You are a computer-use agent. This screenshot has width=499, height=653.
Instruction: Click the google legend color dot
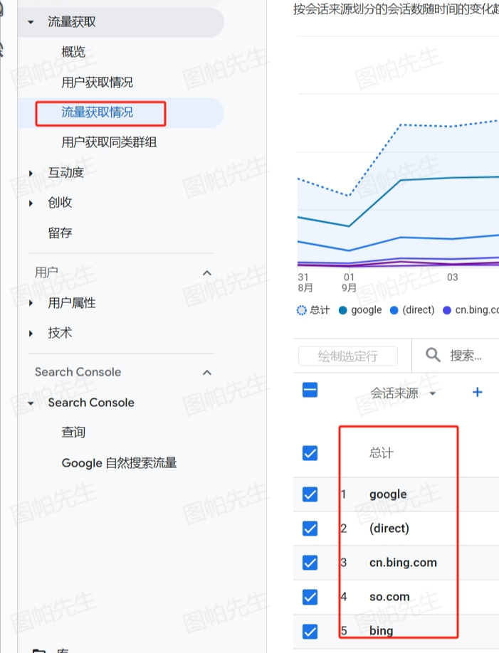342,310
